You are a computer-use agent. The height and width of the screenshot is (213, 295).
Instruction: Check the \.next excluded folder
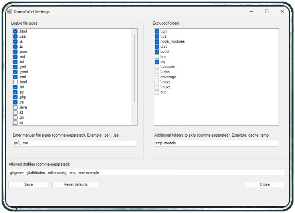pos(157,82)
